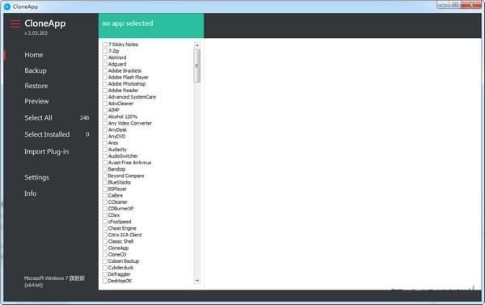Viewport: 485px width, 305px height.
Task: Check the Audacity checkbox
Action: coord(105,150)
